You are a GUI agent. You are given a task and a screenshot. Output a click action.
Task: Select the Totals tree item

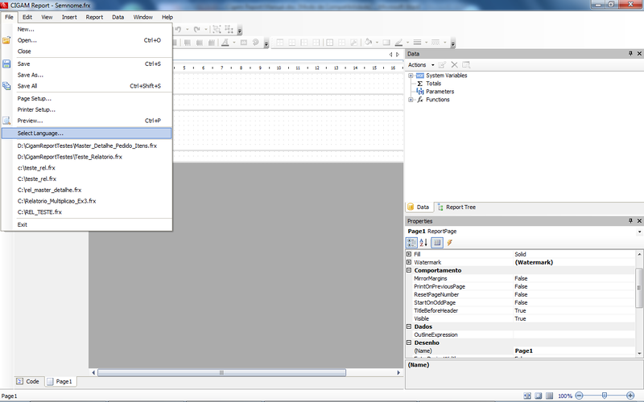pyautogui.click(x=433, y=84)
